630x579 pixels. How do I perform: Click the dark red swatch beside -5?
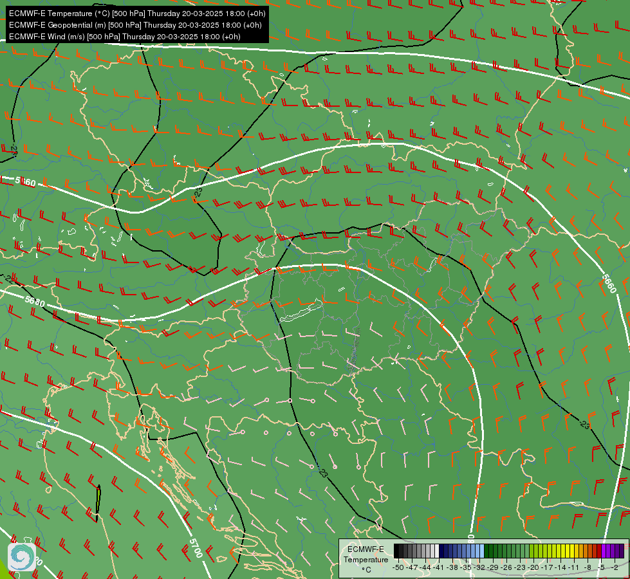pyautogui.click(x=599, y=551)
